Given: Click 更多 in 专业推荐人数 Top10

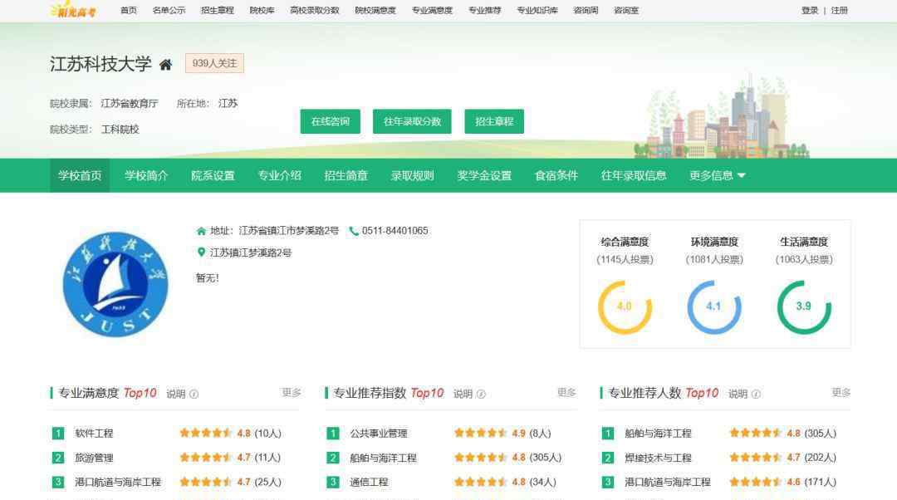Looking at the screenshot, I should 841,393.
